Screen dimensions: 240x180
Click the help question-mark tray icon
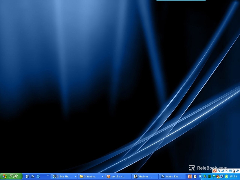(195, 176)
